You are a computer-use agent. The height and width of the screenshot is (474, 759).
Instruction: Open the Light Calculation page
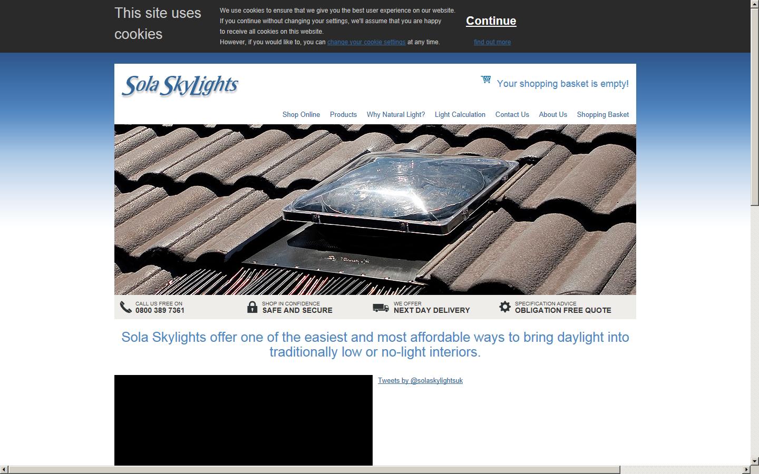click(460, 114)
